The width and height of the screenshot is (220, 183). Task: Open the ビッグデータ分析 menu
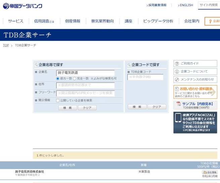tap(158, 21)
